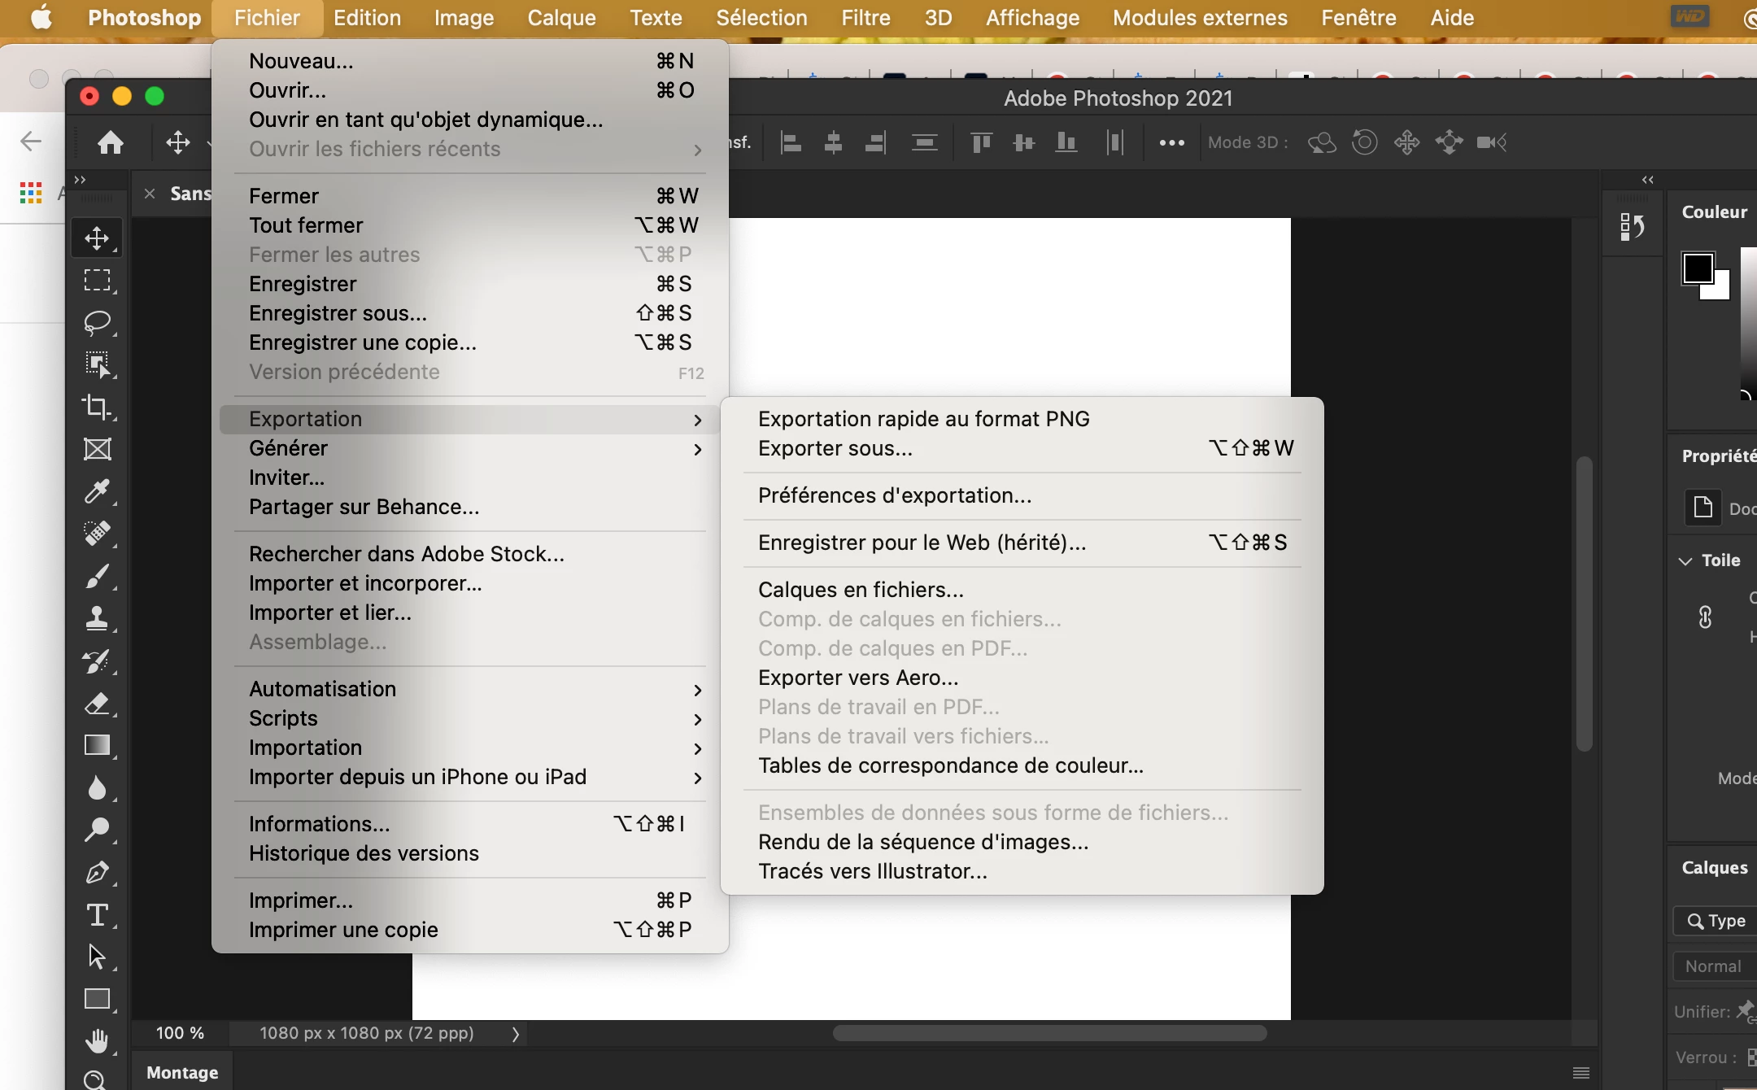Open the Calque menu in the menu bar
The image size is (1757, 1090).
(x=561, y=18)
